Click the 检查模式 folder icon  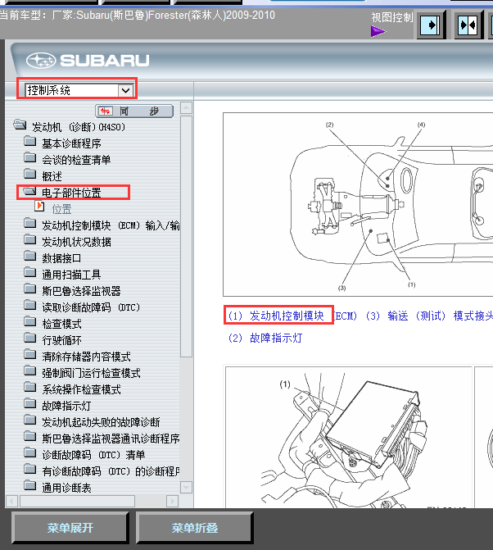30,321
